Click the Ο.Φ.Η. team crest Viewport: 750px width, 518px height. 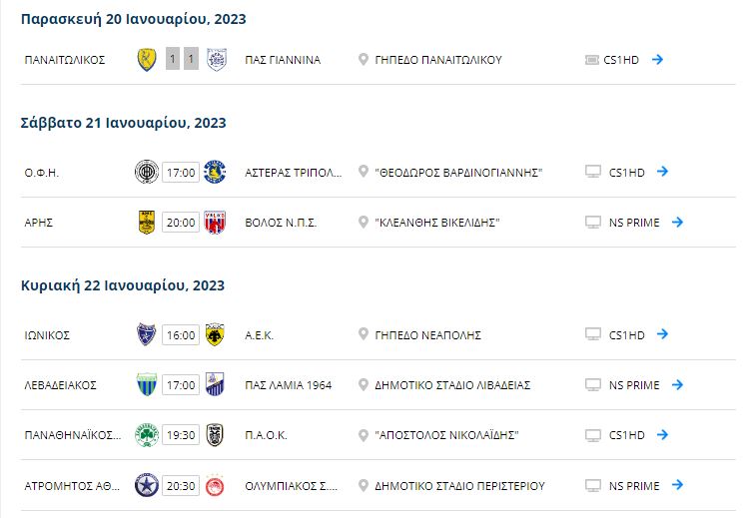147,172
